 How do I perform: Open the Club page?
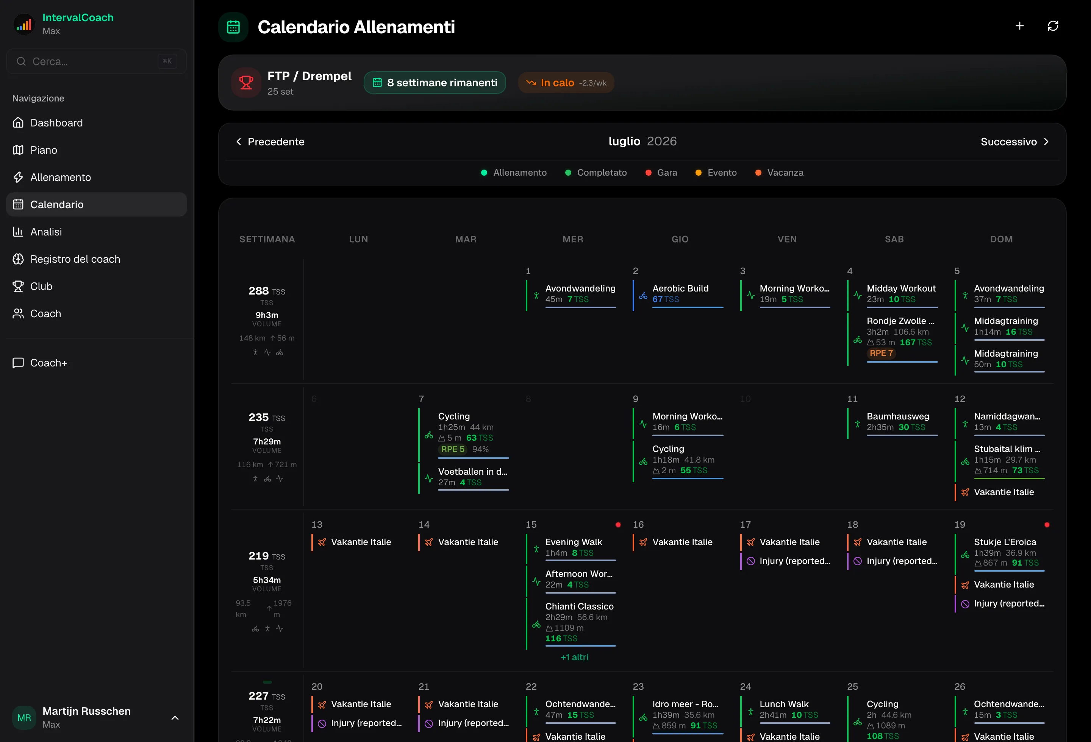(x=96, y=286)
